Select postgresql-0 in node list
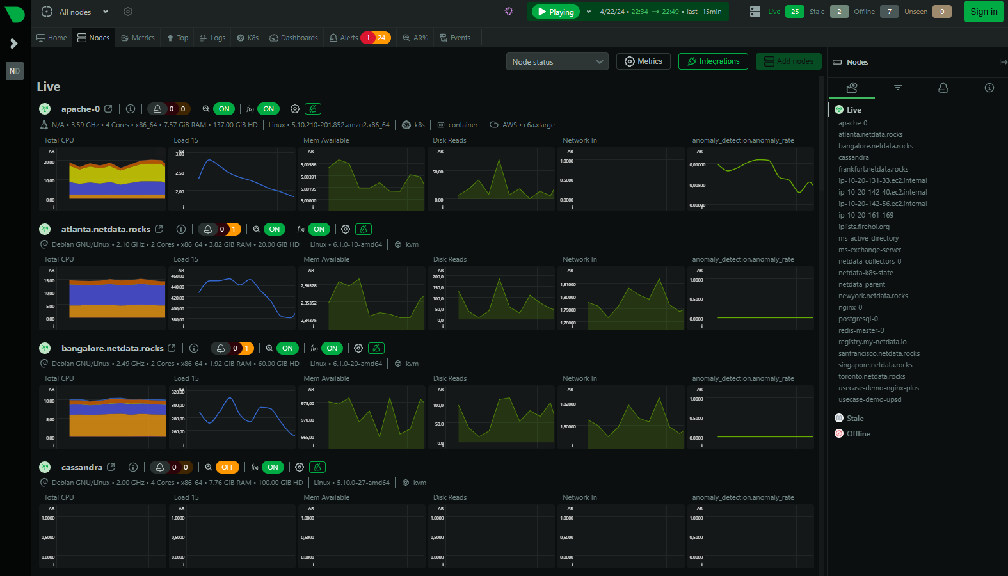The height and width of the screenshot is (576, 1008). [x=858, y=319]
